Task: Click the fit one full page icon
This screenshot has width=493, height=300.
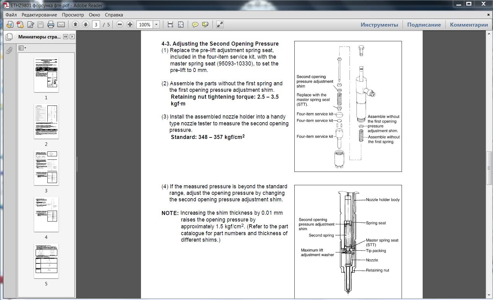Action: 181,25
